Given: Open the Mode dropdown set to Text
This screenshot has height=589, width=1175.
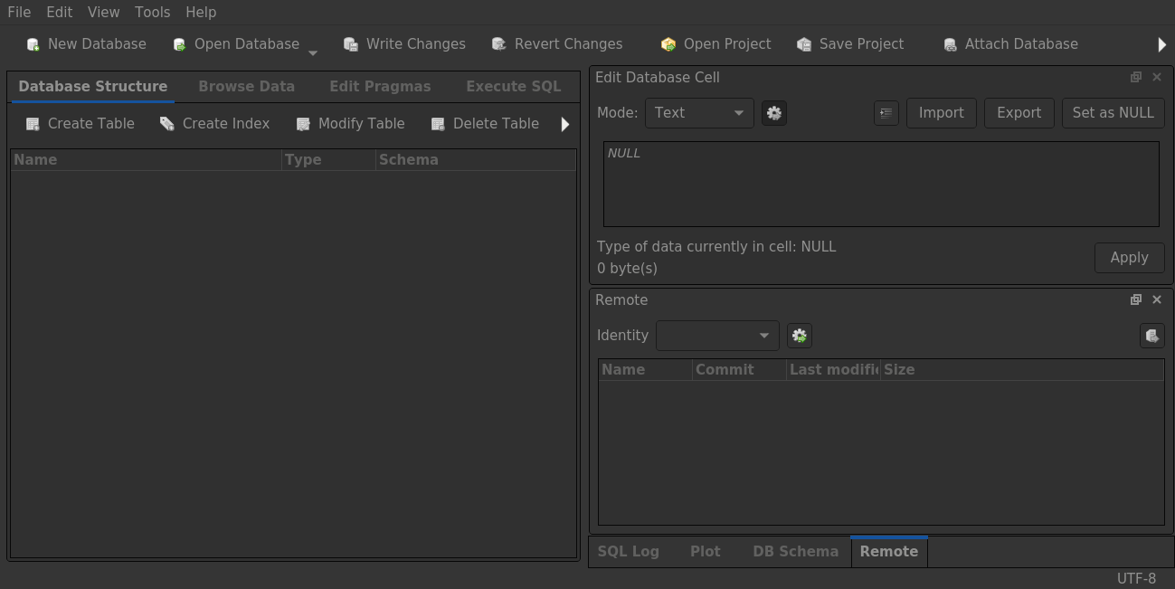Looking at the screenshot, I should (x=699, y=113).
